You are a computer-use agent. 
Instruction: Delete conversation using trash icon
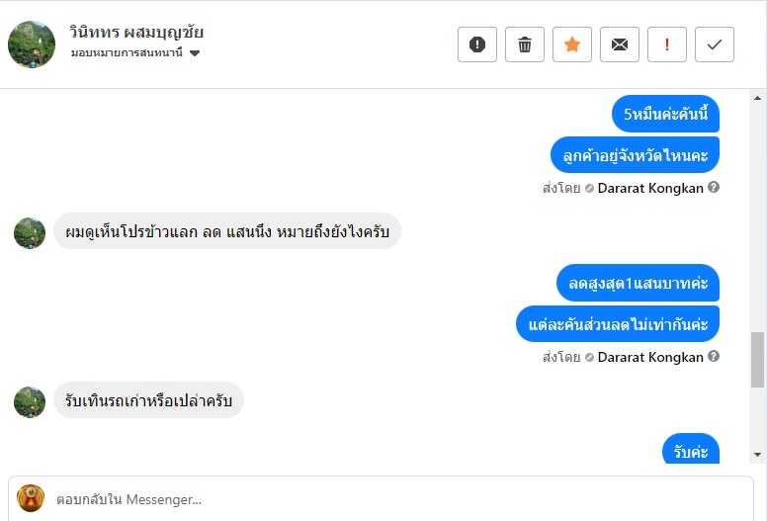[525, 44]
